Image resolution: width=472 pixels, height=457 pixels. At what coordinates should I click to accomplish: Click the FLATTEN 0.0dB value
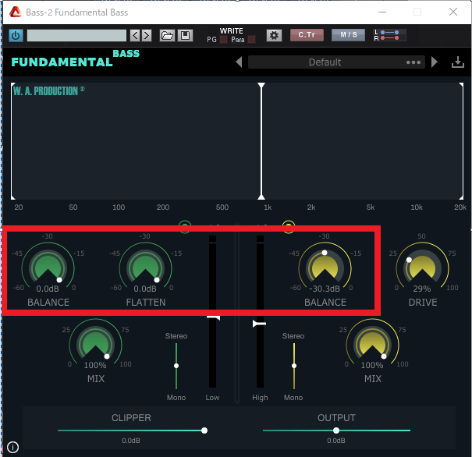[145, 289]
